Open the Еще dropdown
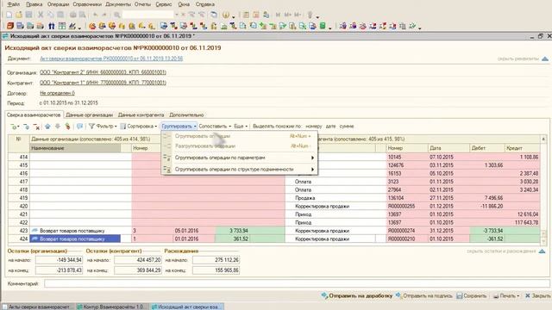 point(241,127)
